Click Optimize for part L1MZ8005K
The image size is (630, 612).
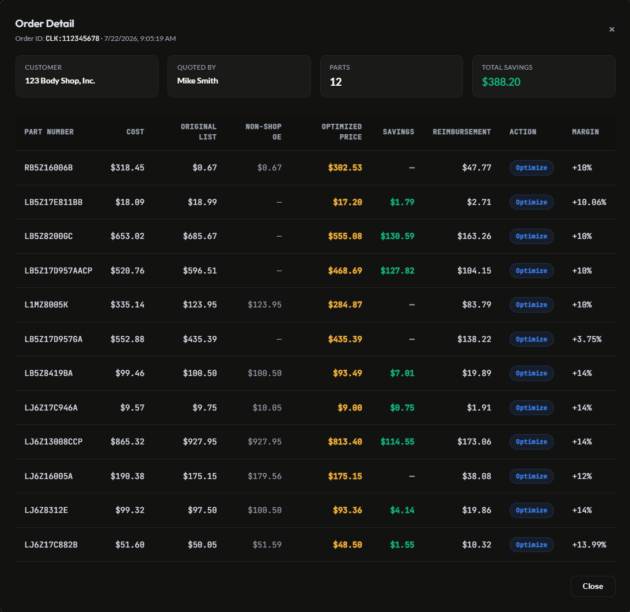531,305
